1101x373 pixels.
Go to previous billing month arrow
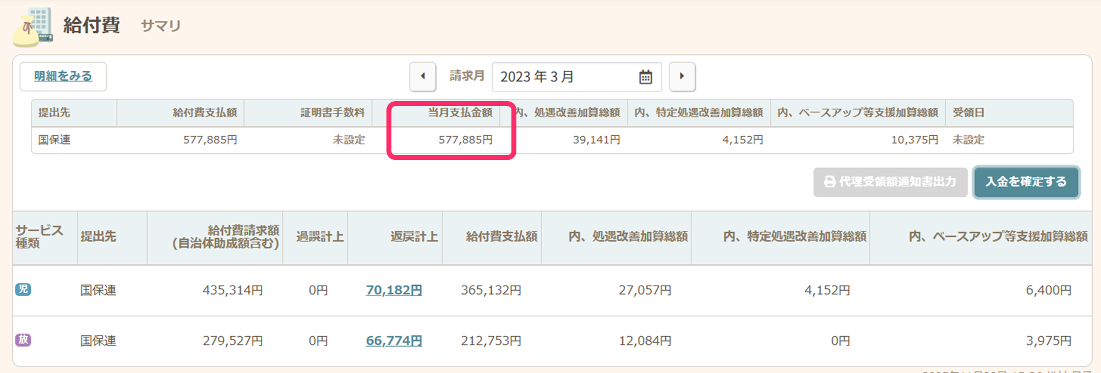[423, 76]
